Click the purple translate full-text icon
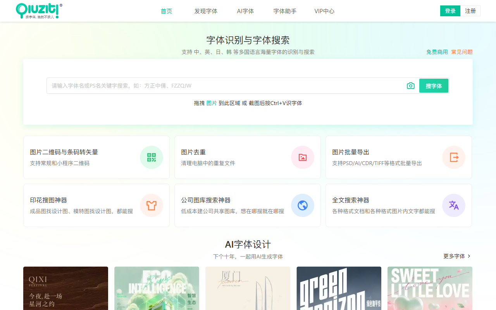The height and width of the screenshot is (310, 496). 454,205
